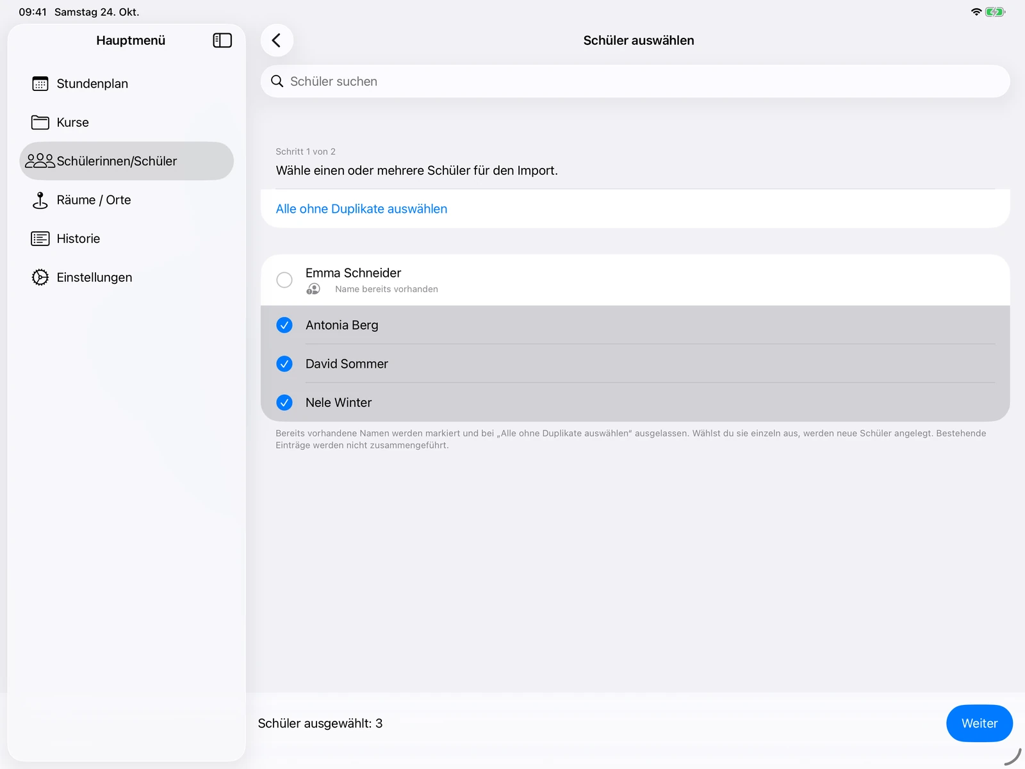Screen dimensions: 1025x769
Task: Select the Emma Schneider radio circle
Action: coord(284,280)
